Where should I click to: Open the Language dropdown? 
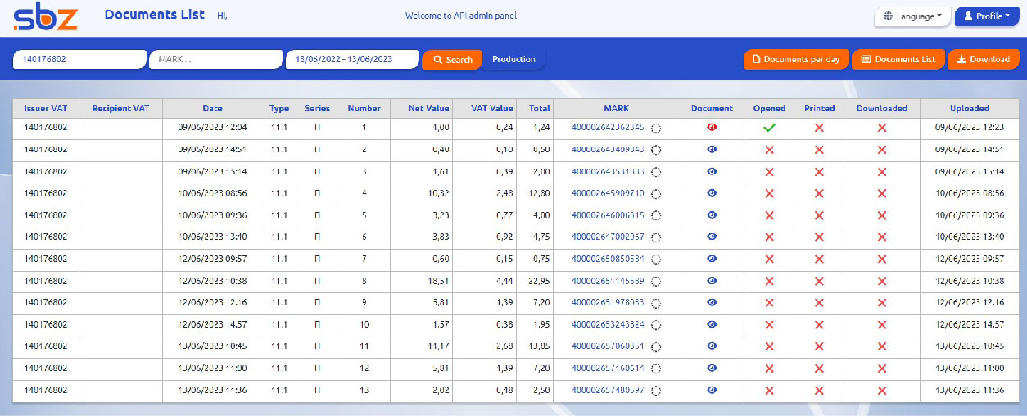tap(912, 16)
